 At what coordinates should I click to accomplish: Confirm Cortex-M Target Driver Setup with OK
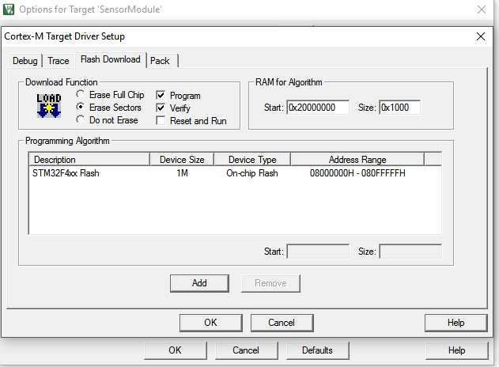(x=210, y=323)
